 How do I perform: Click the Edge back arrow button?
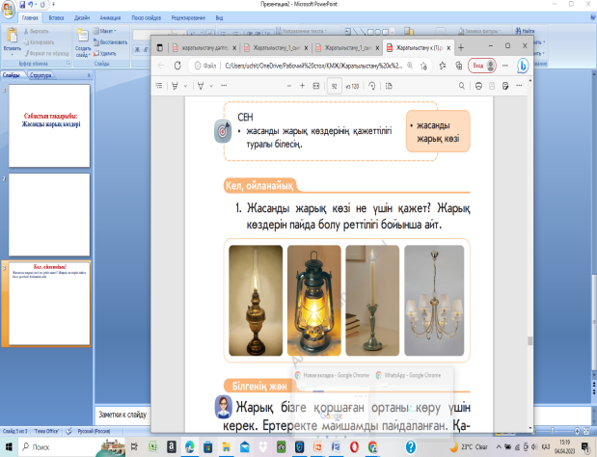[x=161, y=66]
